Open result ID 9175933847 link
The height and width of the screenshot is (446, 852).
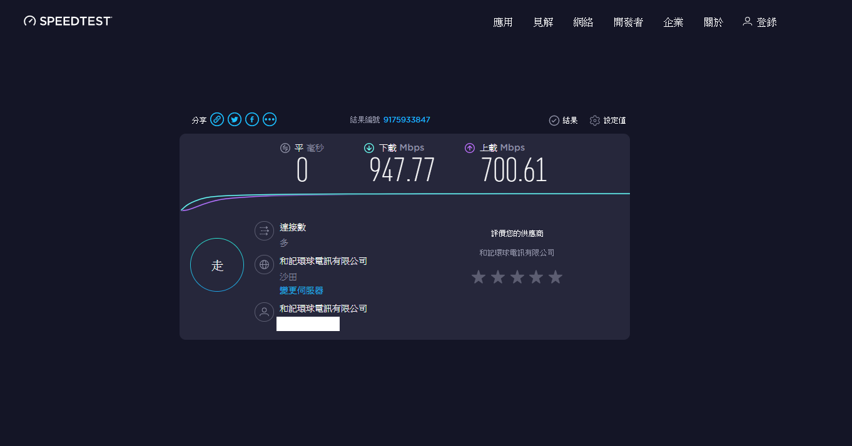point(407,120)
